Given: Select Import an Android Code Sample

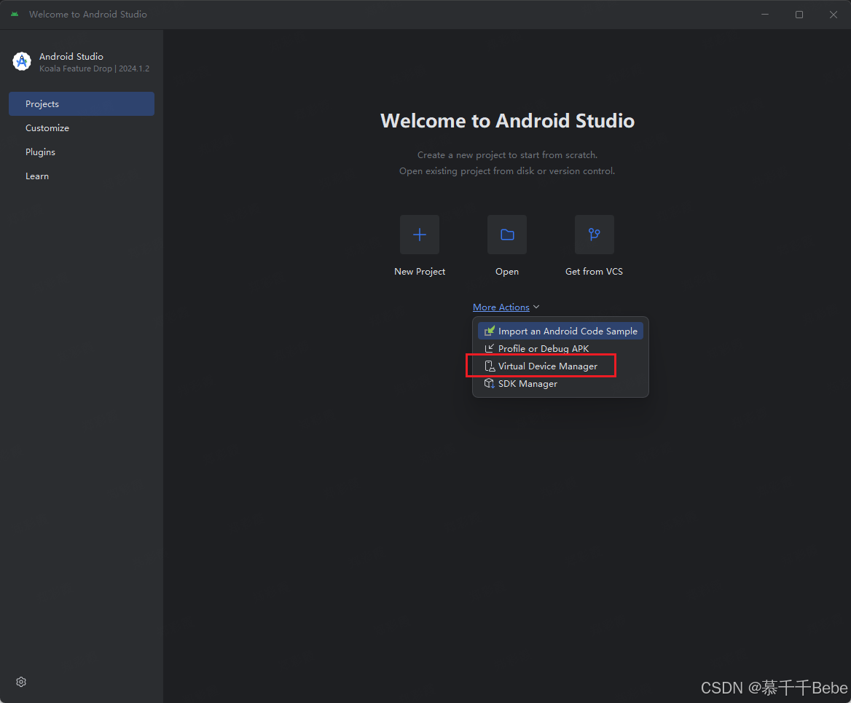Looking at the screenshot, I should coord(568,330).
